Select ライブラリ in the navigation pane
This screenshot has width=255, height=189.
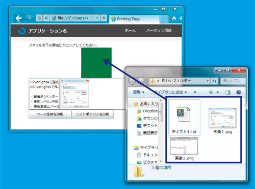tap(146, 148)
